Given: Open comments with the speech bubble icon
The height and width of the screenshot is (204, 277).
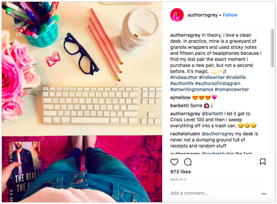Looking at the screenshot, I should coord(188,162).
